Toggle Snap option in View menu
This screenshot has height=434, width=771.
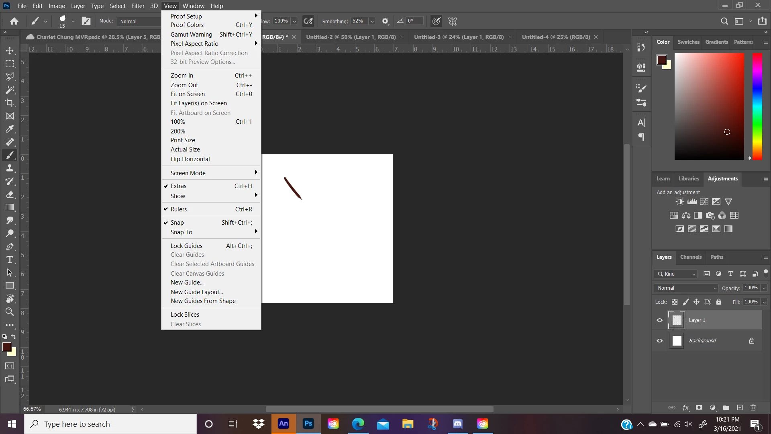tap(177, 223)
